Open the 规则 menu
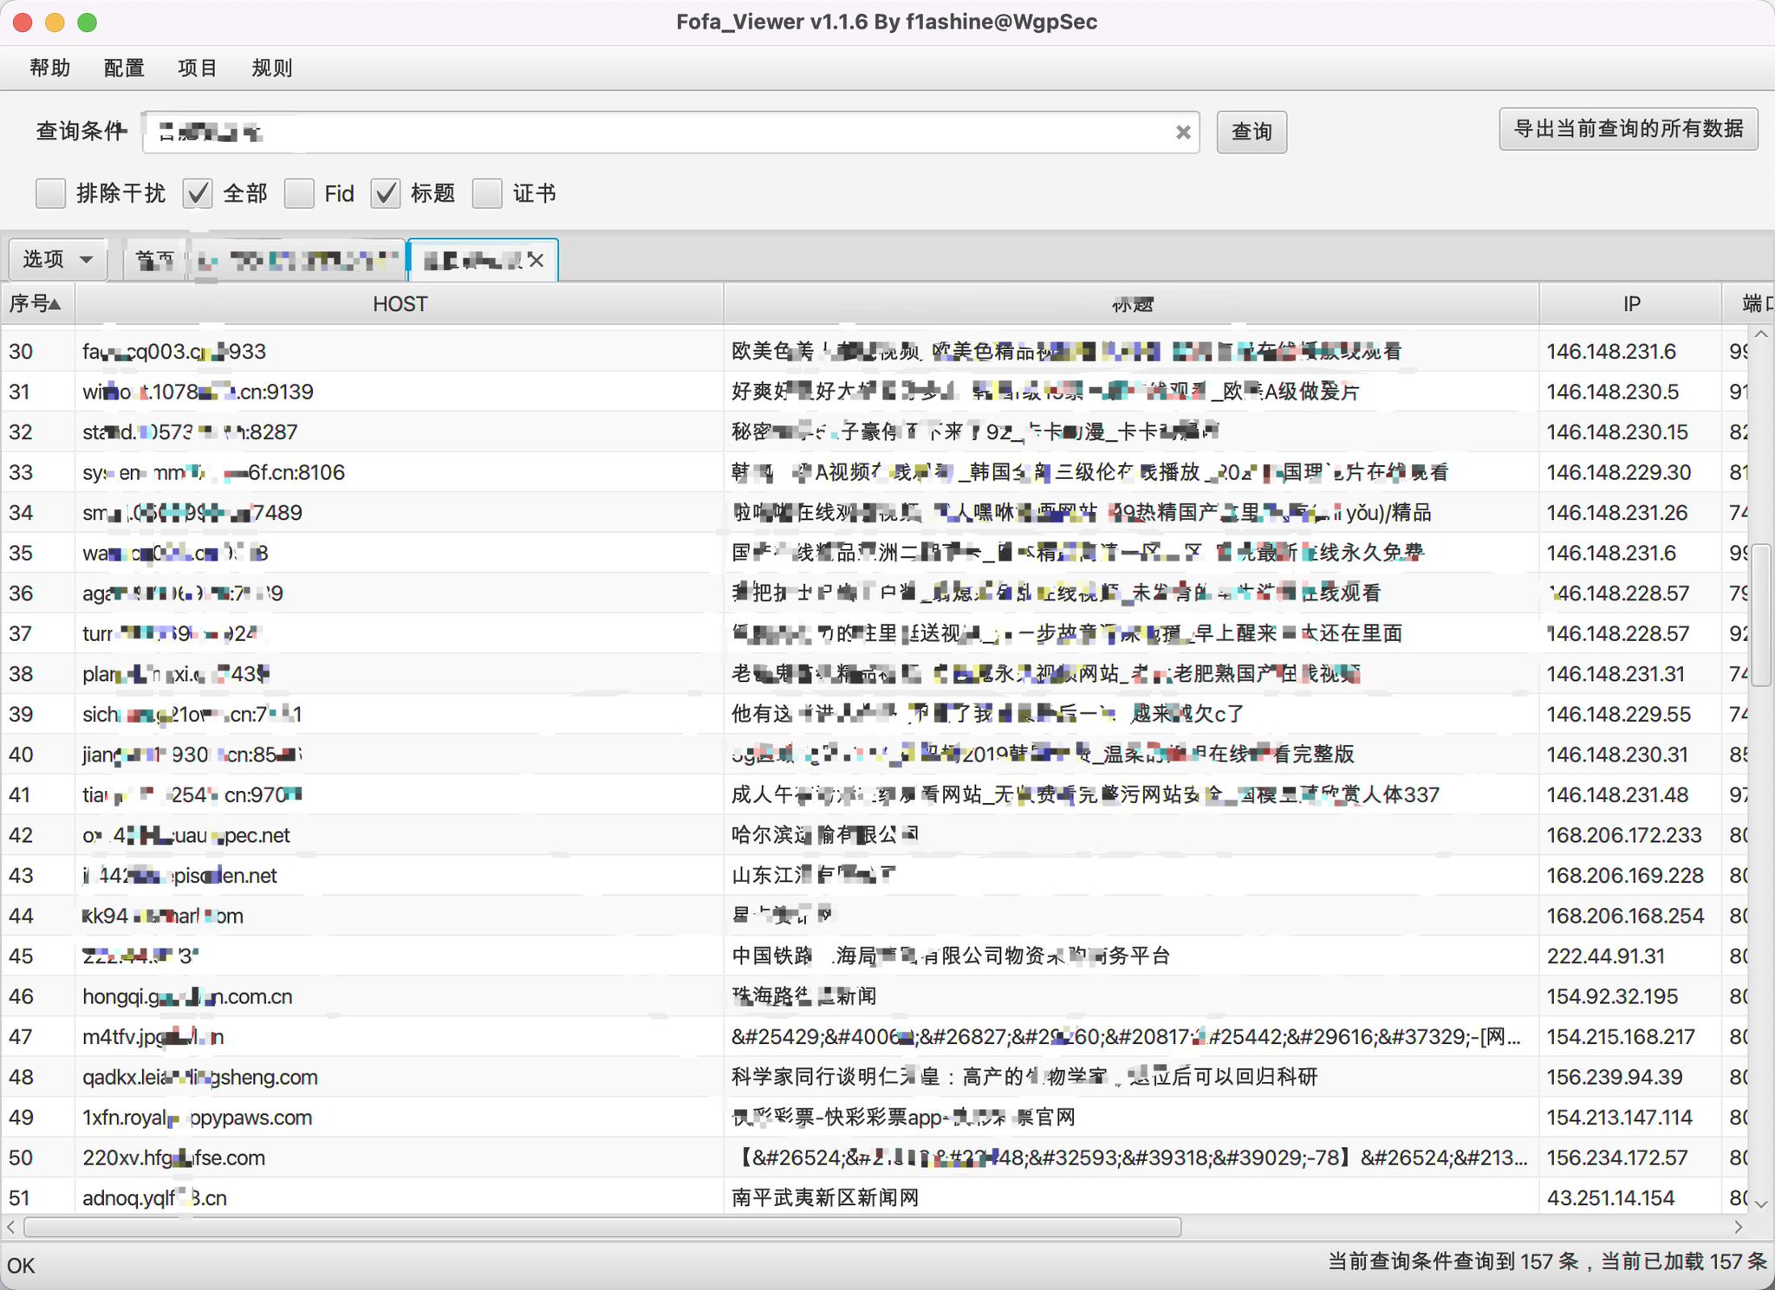1775x1290 pixels. tap(271, 68)
